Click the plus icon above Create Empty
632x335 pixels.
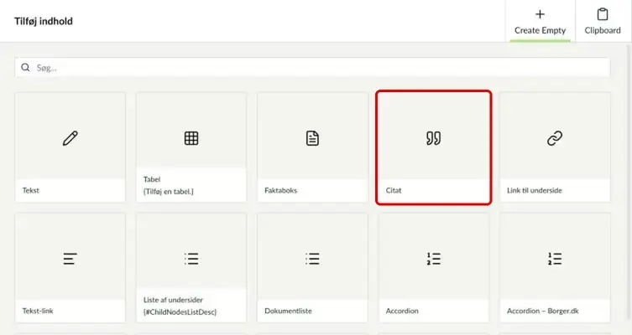[540, 14]
